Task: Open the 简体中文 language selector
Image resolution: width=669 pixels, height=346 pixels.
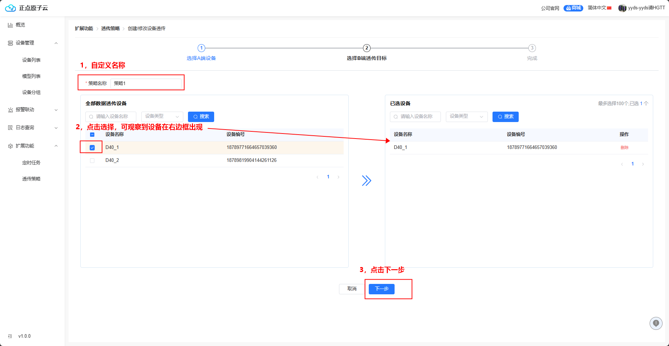Action: [599, 8]
